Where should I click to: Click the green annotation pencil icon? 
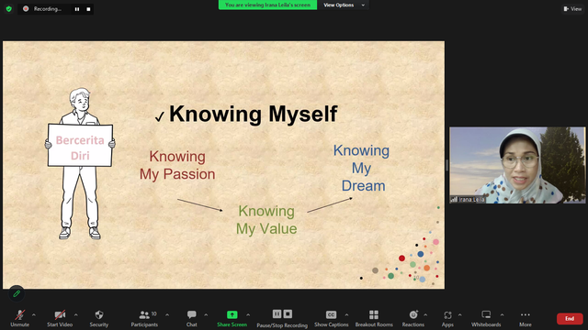pyautogui.click(x=17, y=293)
